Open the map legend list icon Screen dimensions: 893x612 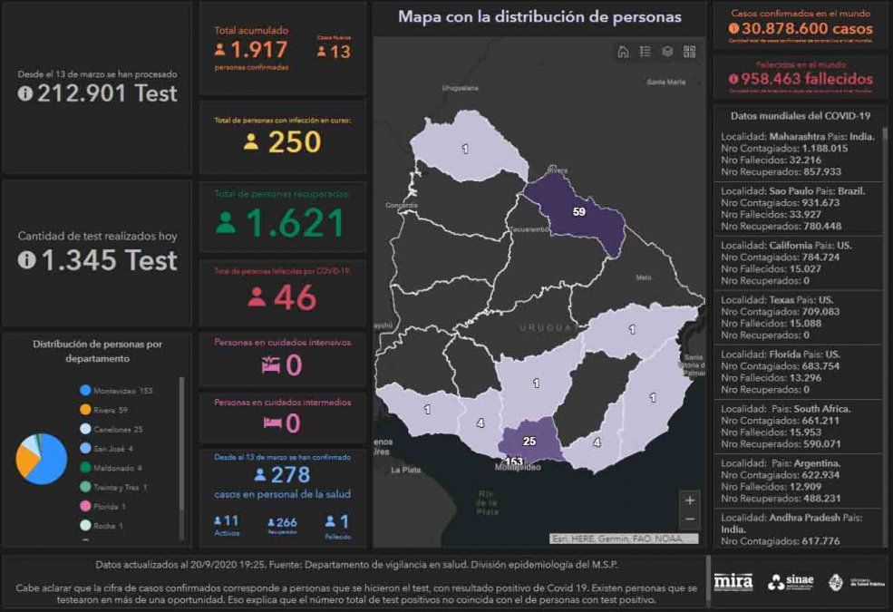[x=645, y=52]
